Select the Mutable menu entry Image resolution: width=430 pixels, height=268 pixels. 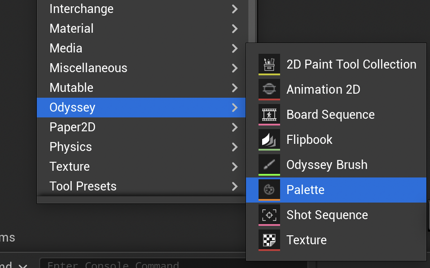(141, 88)
